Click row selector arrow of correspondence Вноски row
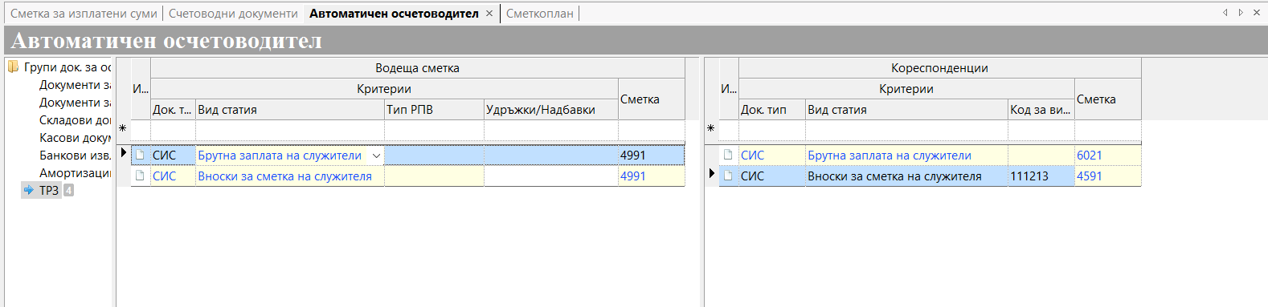Viewport: 1268px width, 307px height. (711, 173)
